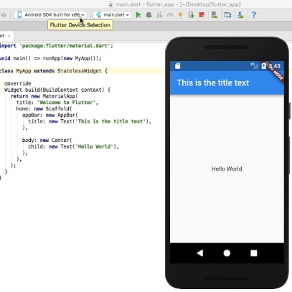Image resolution: width=292 pixels, height=292 pixels.
Task: Click the '@override' annotation in code
Action: click(18, 84)
